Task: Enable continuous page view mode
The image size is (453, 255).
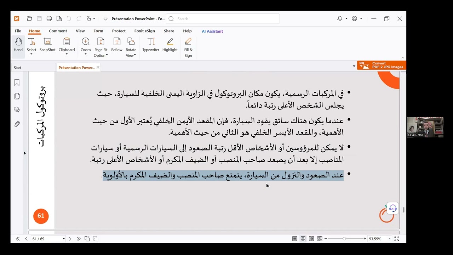Action: (x=303, y=239)
